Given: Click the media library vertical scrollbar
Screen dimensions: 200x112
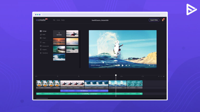Looking at the screenshot, I should click(x=80, y=49).
